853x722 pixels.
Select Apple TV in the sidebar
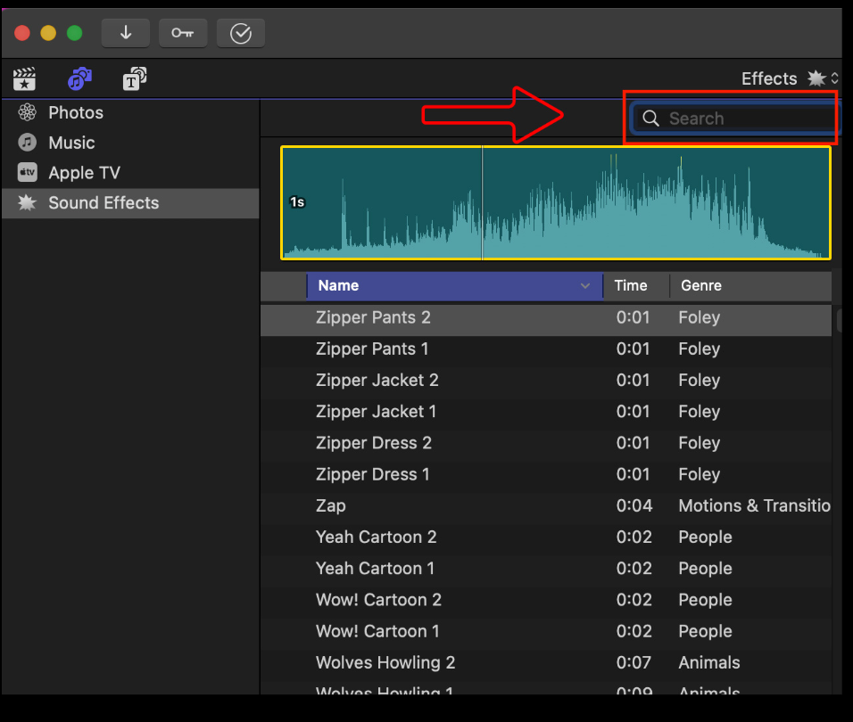click(x=130, y=172)
